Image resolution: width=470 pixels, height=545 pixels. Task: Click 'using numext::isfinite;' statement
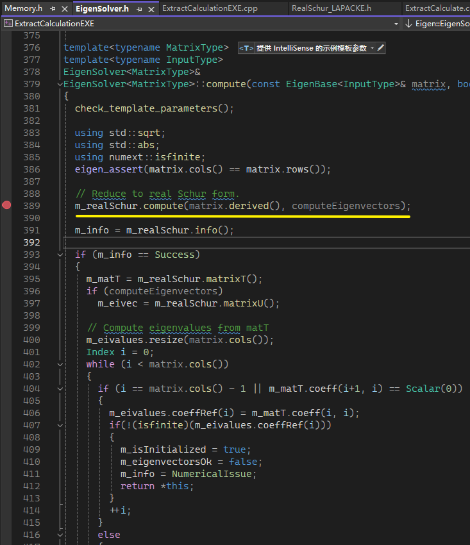coord(140,157)
